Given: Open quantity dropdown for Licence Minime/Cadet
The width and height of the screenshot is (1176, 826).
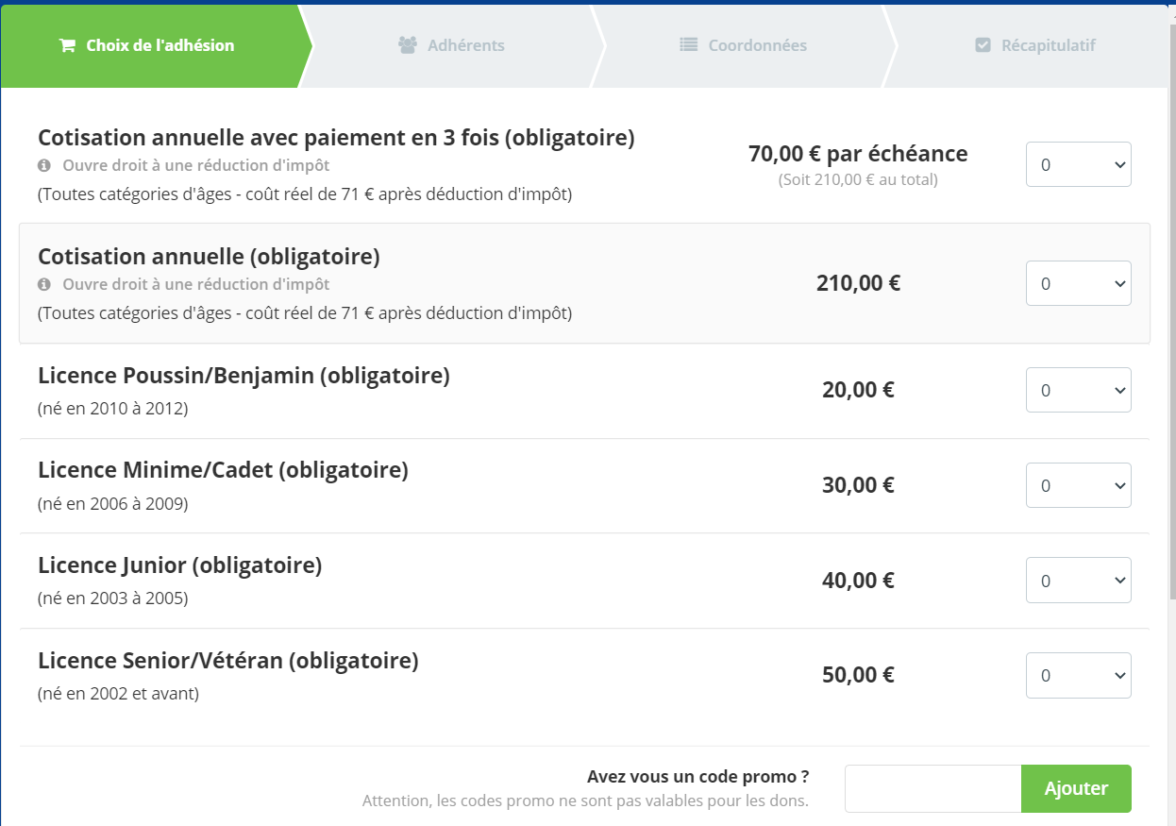Looking at the screenshot, I should pyautogui.click(x=1079, y=485).
